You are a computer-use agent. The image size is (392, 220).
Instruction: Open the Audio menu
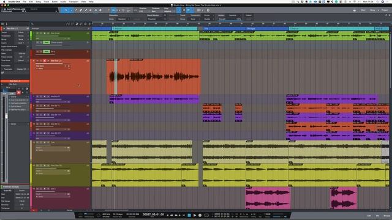63,1
